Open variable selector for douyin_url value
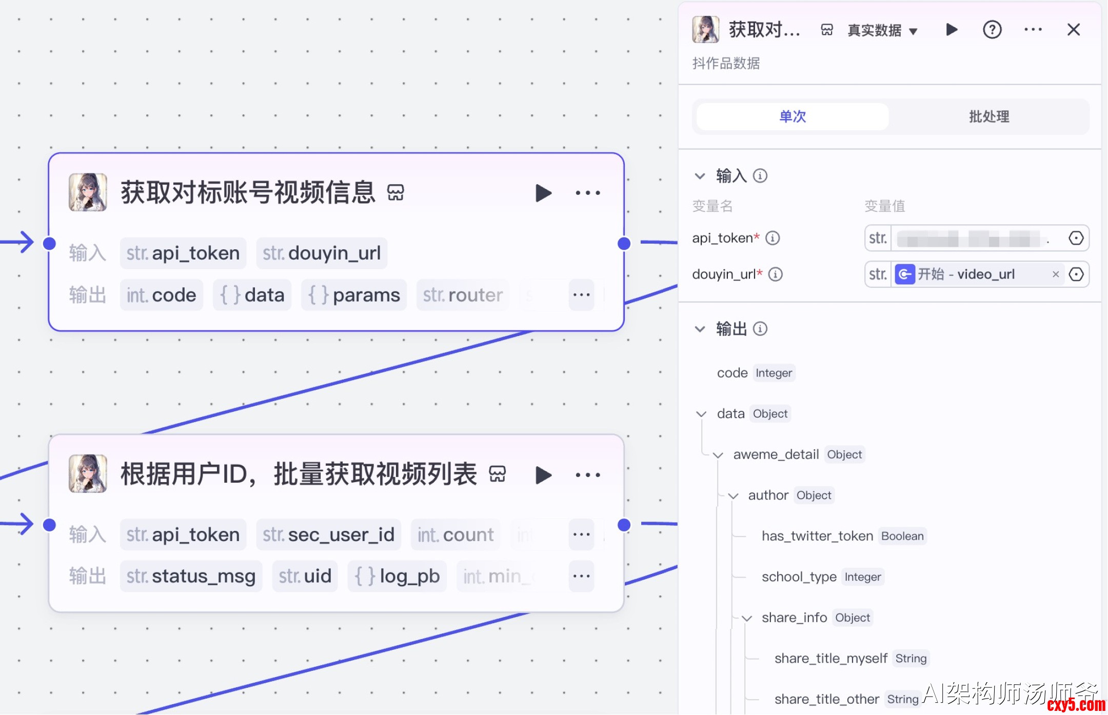Viewport: 1108px width, 715px height. pos(1076,274)
